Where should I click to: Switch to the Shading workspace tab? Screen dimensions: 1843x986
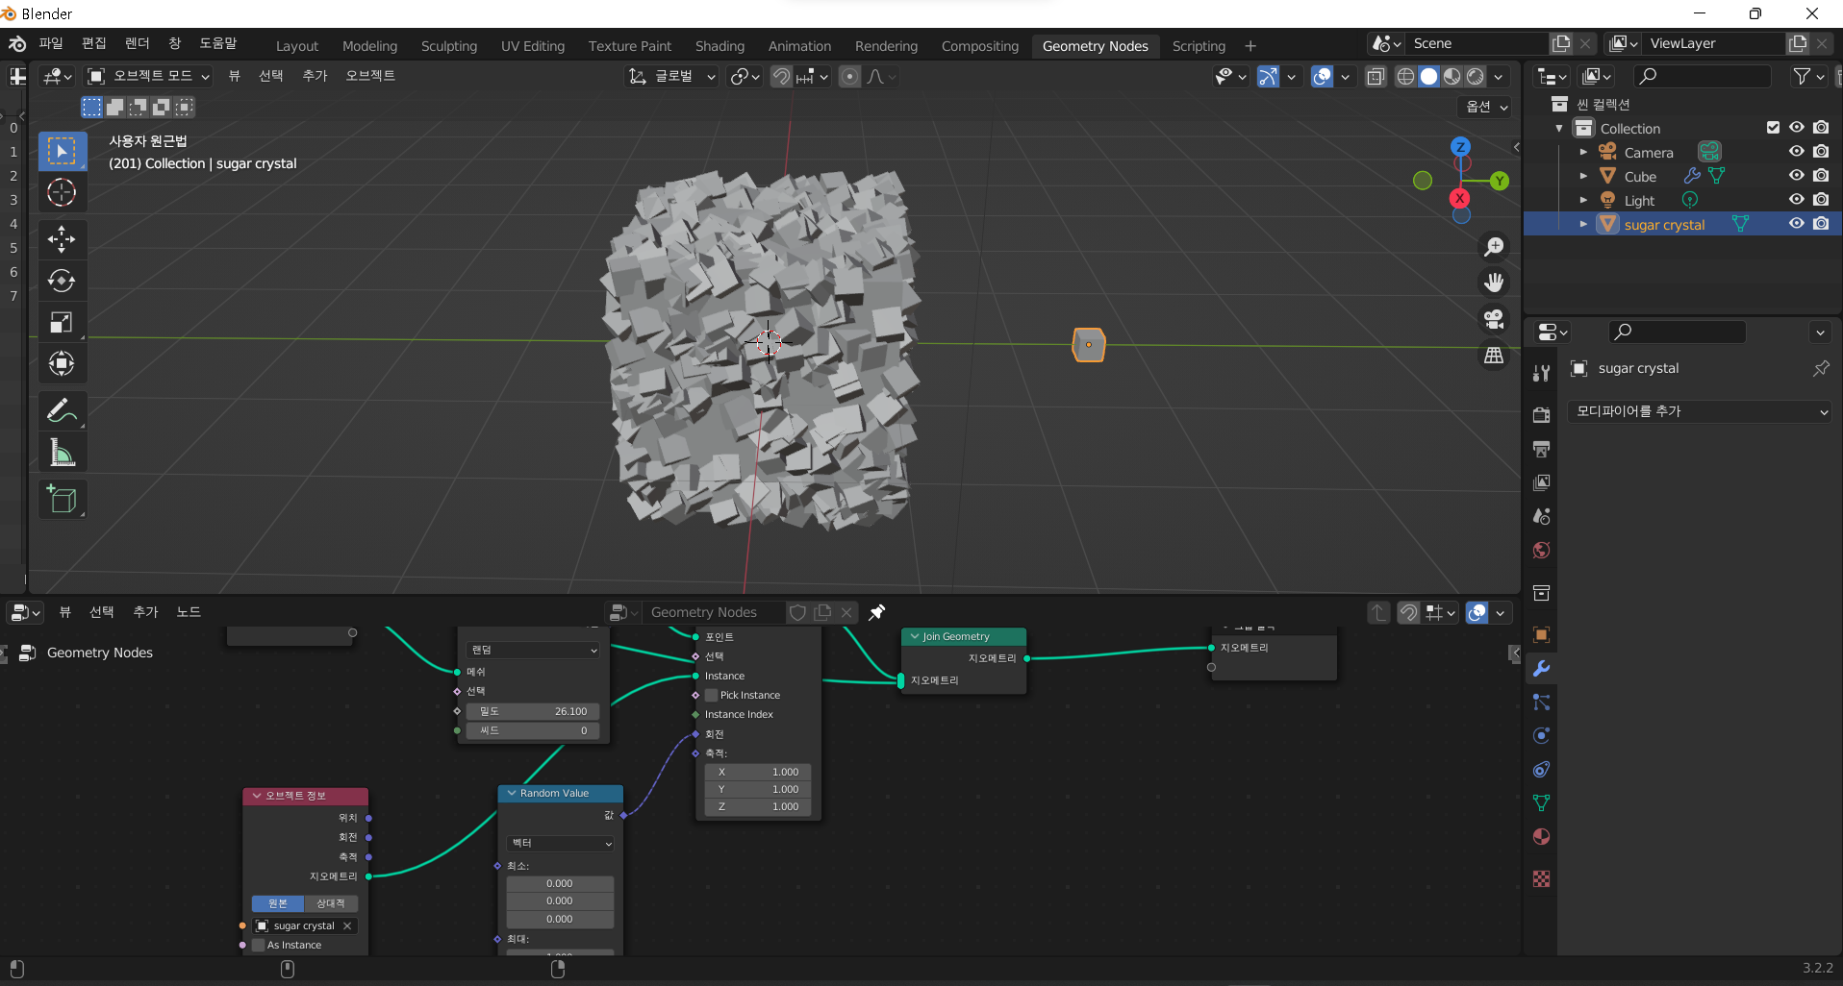[x=720, y=46]
